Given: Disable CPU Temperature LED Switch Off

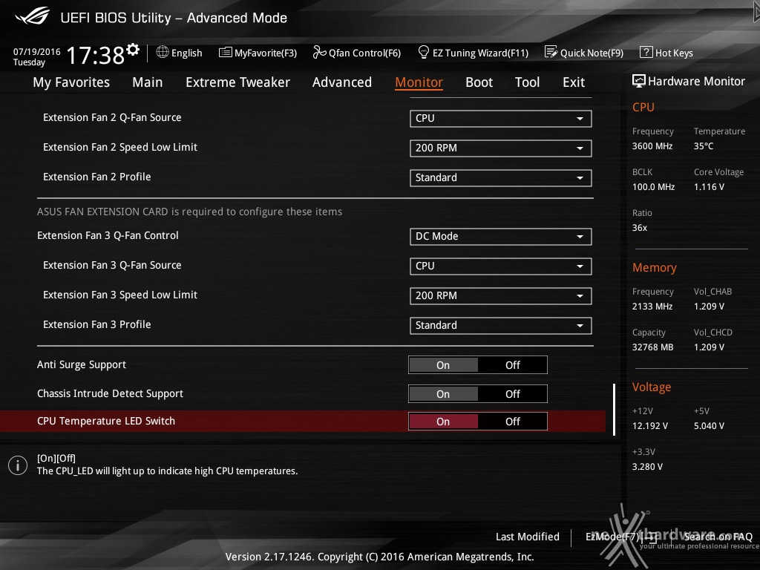Looking at the screenshot, I should tap(512, 422).
